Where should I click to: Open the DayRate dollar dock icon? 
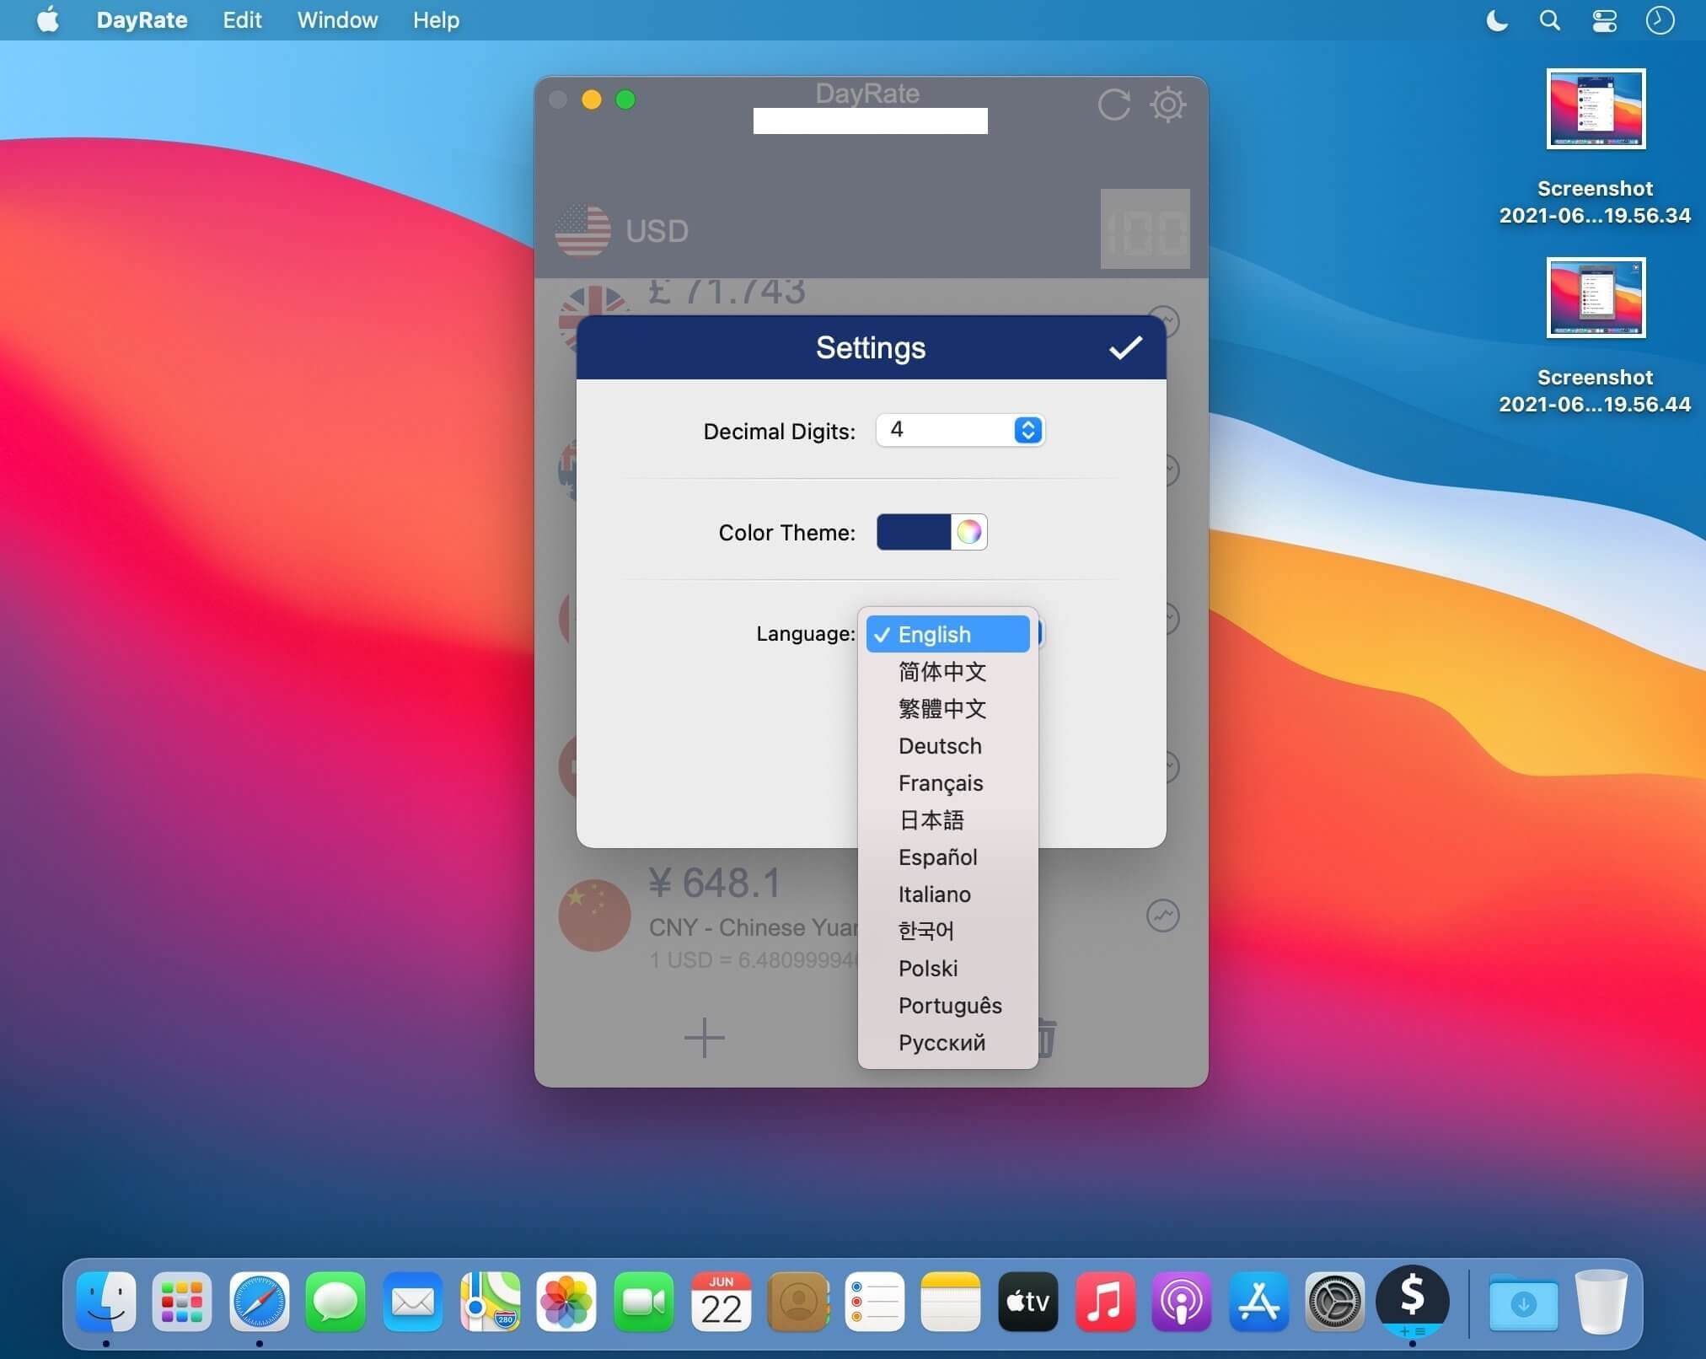tap(1412, 1301)
